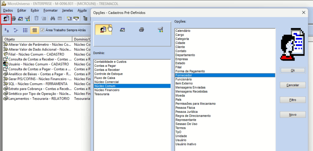The image size is (313, 151).
Task: Click the chart icon in main toolbar
Action: 20,19
